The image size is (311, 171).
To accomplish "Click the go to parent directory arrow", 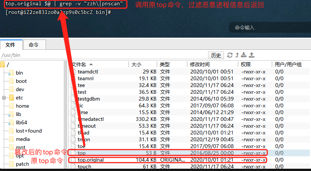I will (237, 55).
